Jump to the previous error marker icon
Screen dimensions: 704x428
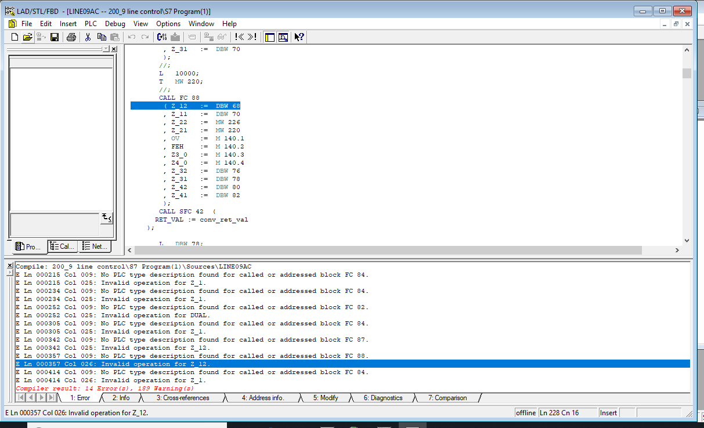coord(240,37)
